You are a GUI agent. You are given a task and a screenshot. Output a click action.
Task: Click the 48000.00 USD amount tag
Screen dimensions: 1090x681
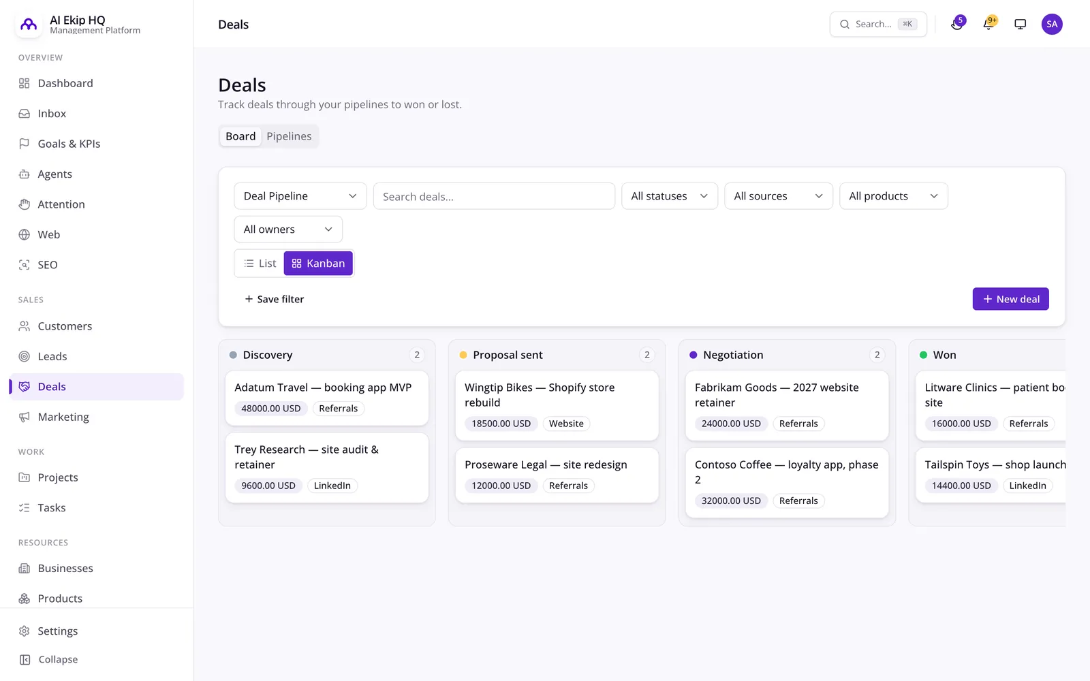271,409
